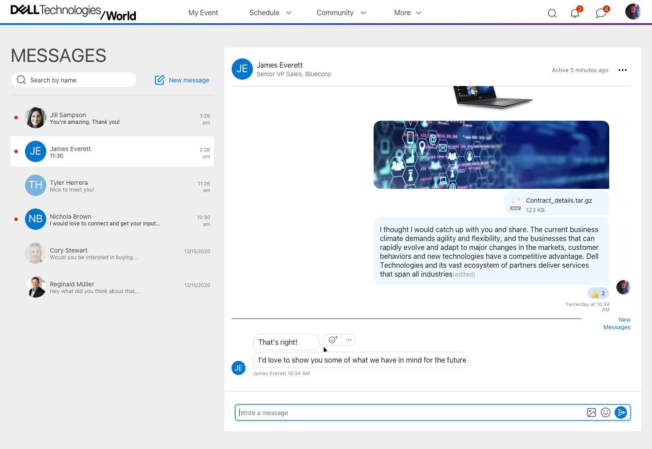Viewport: 652px width, 449px height.
Task: Open conversation options three-dot menu
Action: [x=623, y=70]
